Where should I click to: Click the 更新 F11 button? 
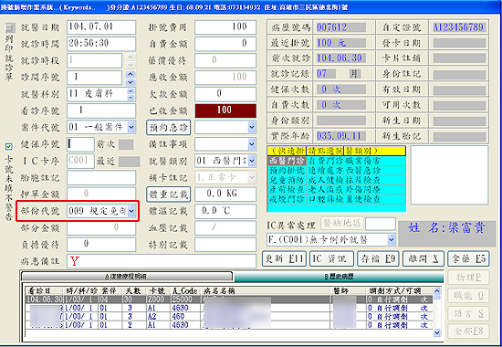pyautogui.click(x=284, y=259)
